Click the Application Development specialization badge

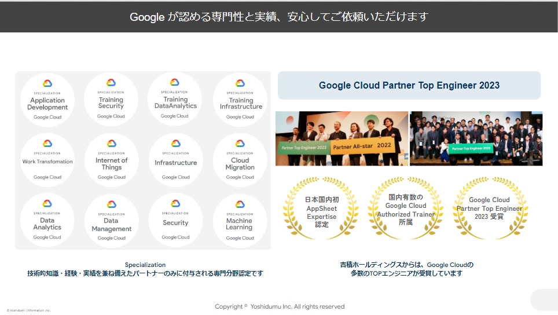click(47, 100)
